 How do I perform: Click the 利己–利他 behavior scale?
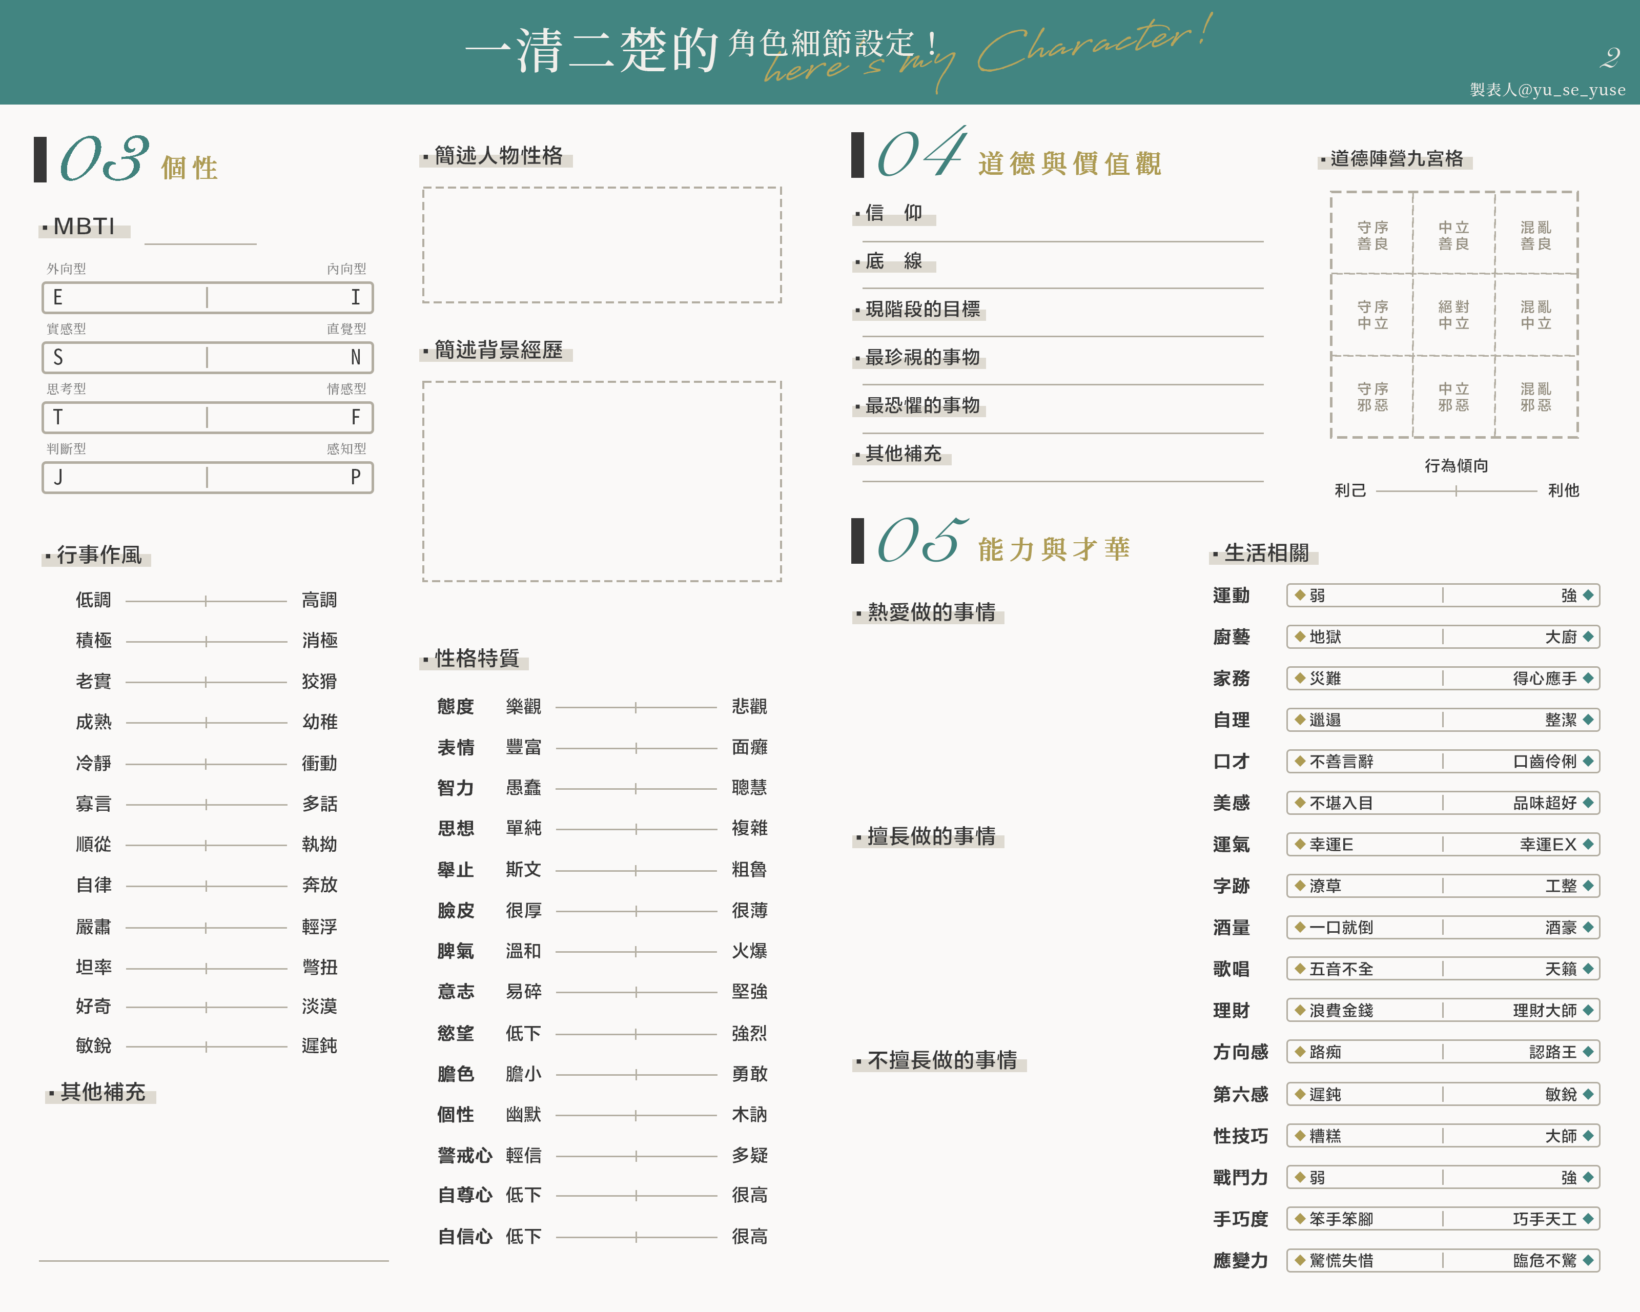tap(1456, 491)
